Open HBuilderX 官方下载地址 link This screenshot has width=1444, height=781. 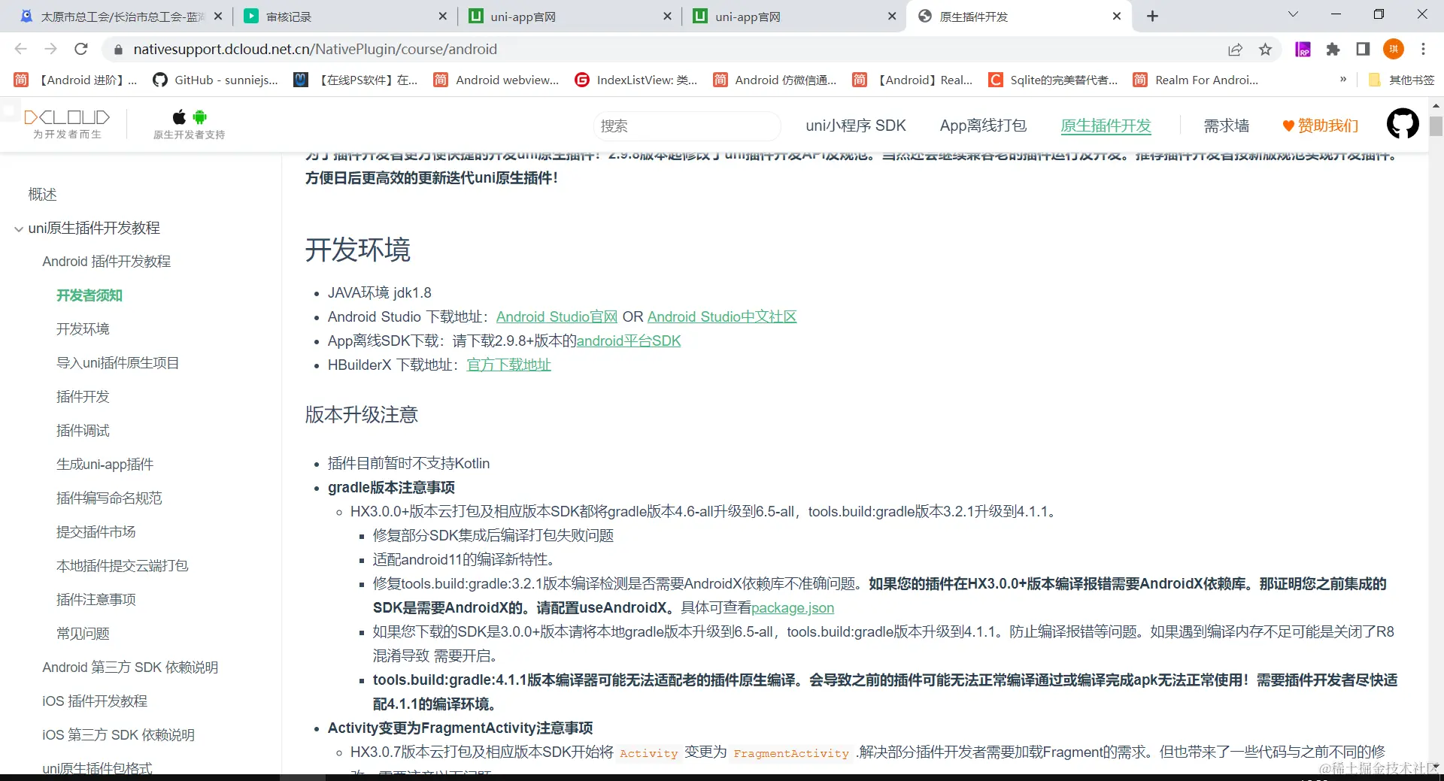tap(508, 365)
